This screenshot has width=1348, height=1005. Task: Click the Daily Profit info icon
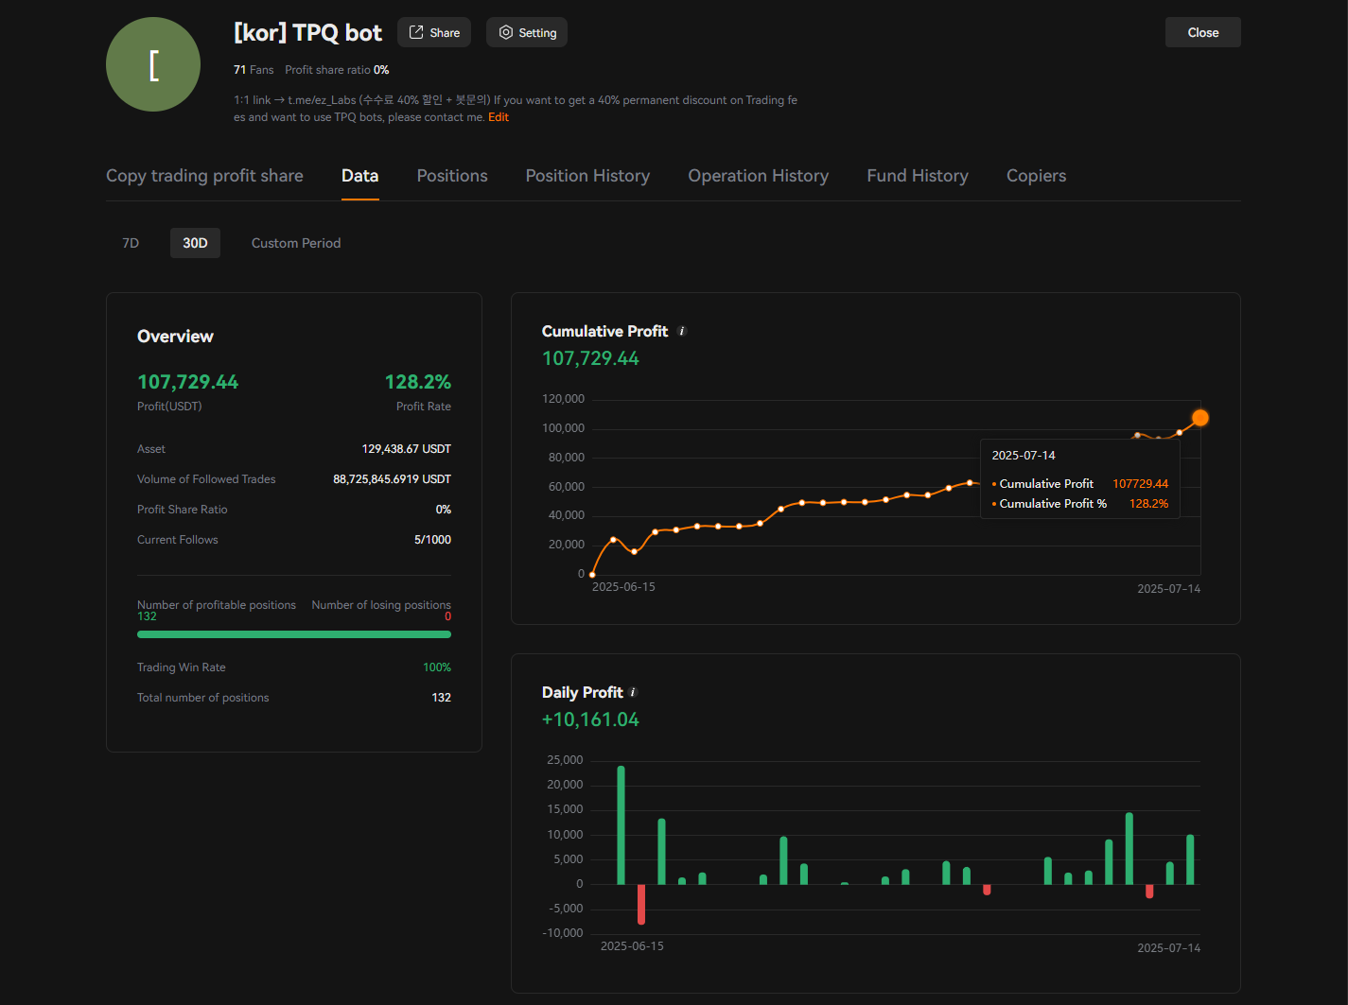(633, 693)
